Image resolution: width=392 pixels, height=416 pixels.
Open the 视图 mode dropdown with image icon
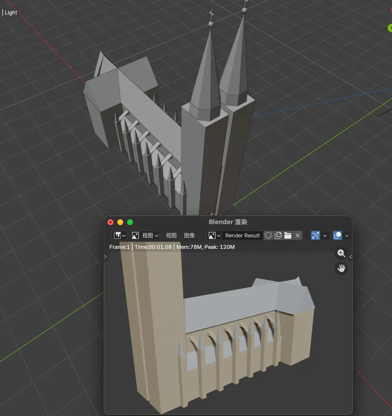coord(145,235)
